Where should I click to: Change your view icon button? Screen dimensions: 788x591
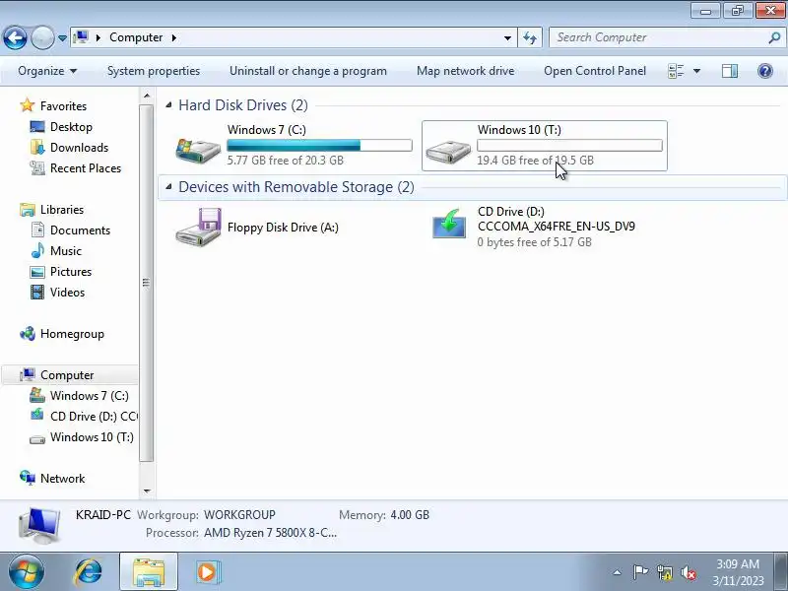(676, 71)
